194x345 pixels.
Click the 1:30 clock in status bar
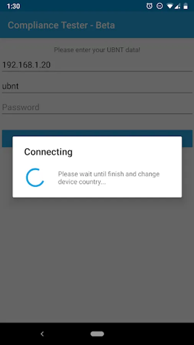[x=13, y=7]
